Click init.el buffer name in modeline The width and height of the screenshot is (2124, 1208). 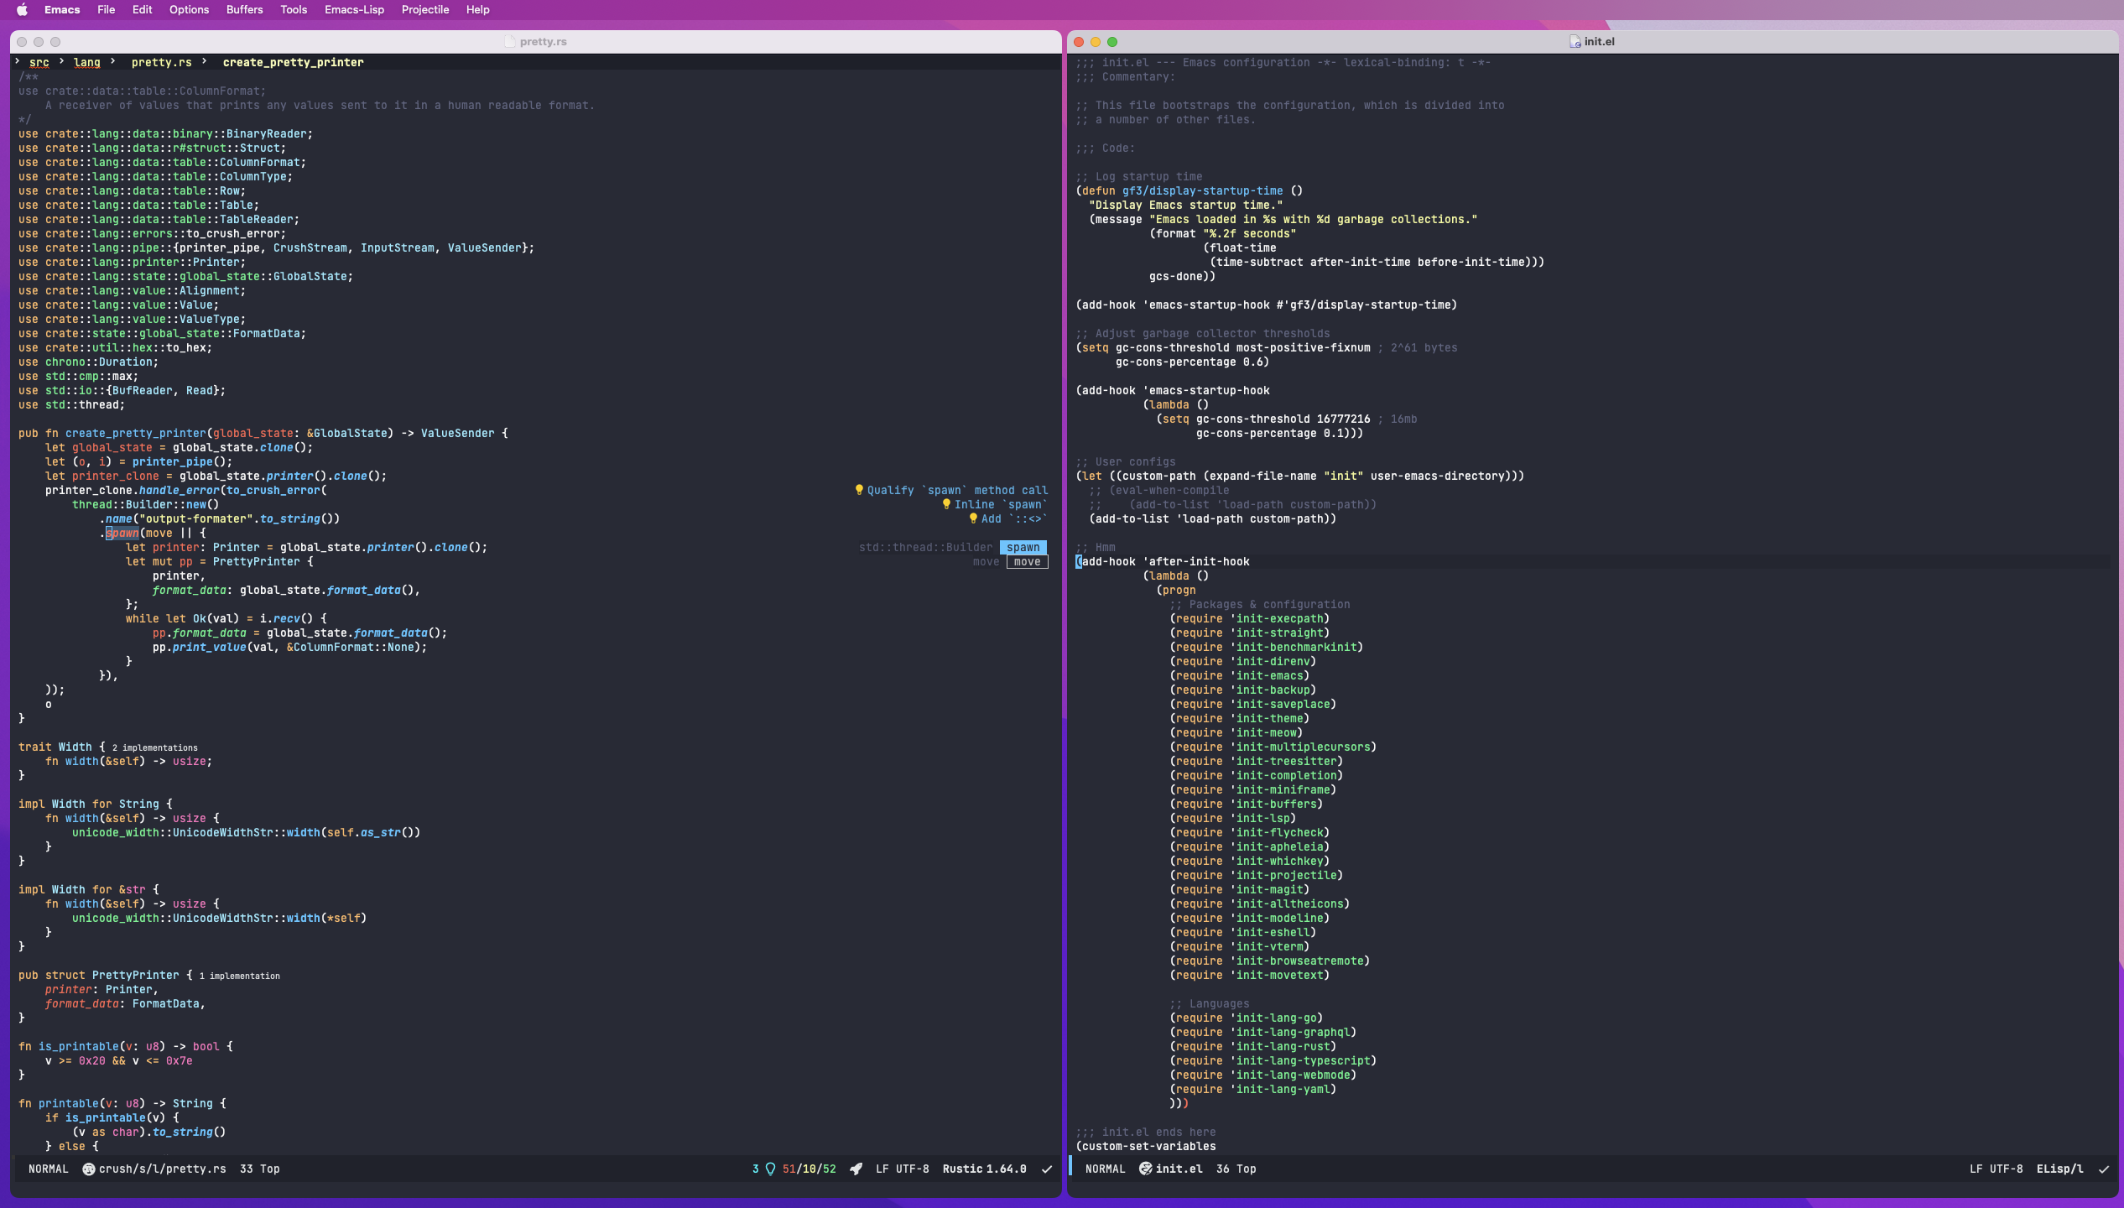click(x=1179, y=1169)
